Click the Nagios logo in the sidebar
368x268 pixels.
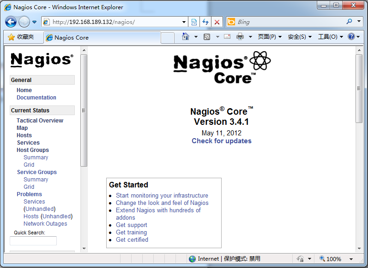[x=42, y=60]
